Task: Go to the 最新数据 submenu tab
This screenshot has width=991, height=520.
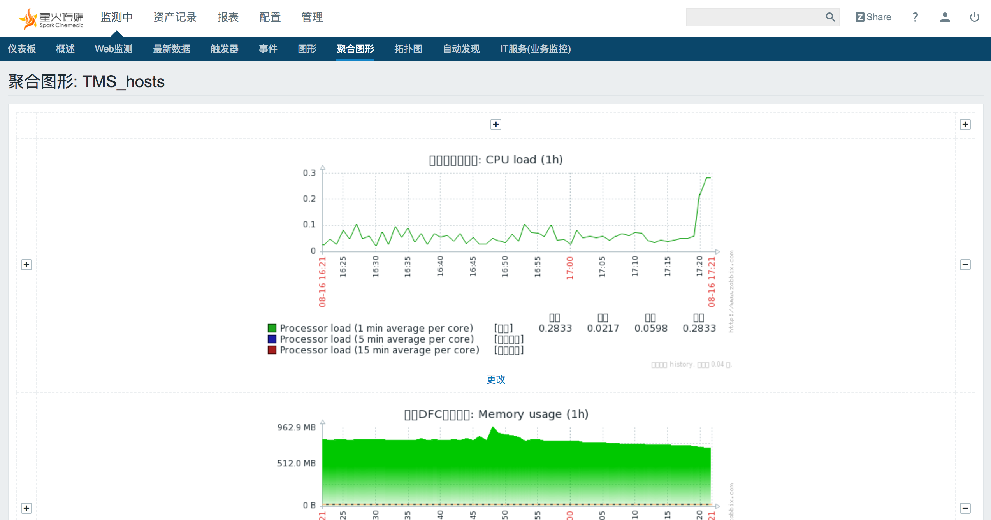Action: [x=172, y=49]
